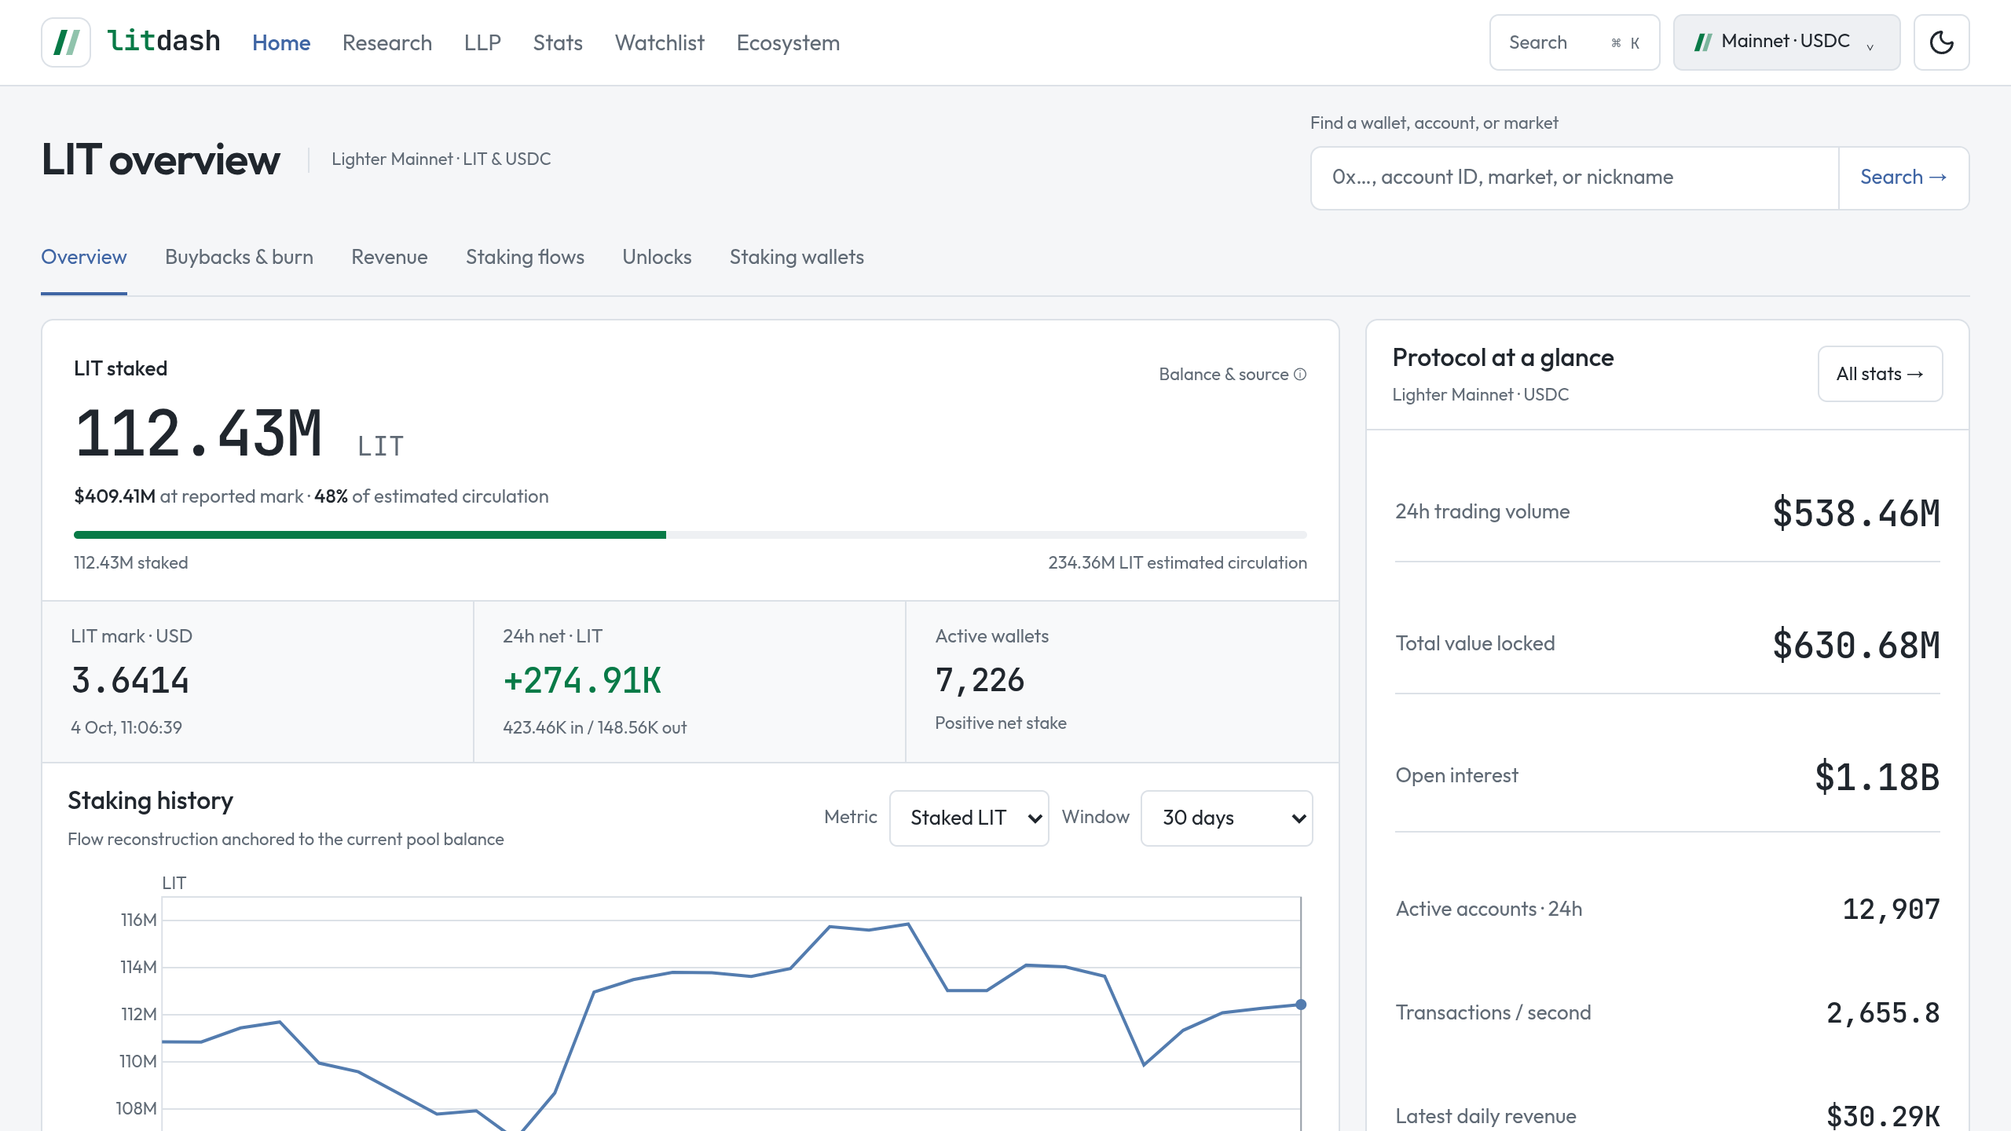Toggle dark mode moon icon
2011x1131 pixels.
1941,42
